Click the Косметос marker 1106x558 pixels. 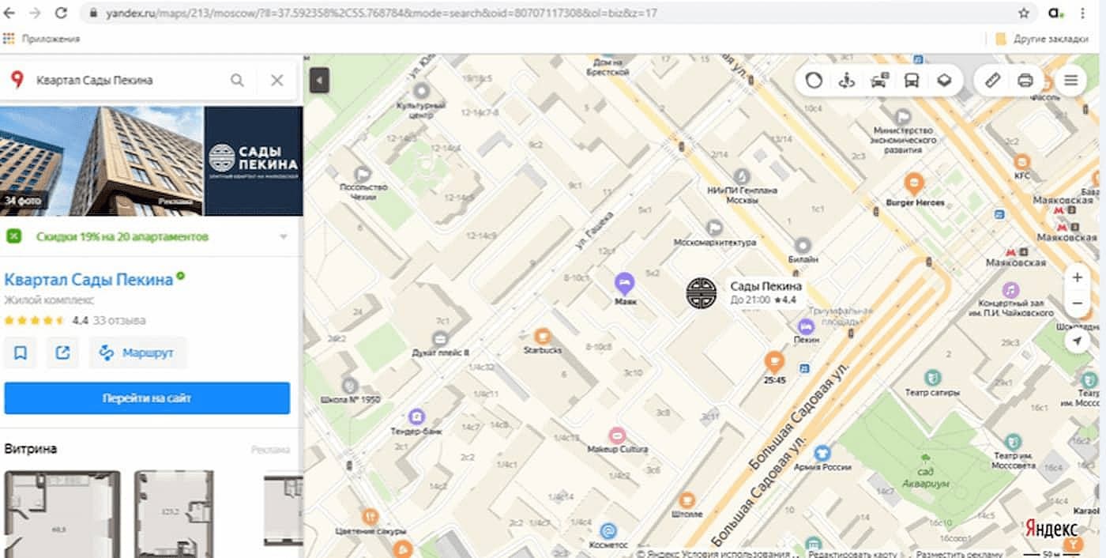(x=608, y=531)
